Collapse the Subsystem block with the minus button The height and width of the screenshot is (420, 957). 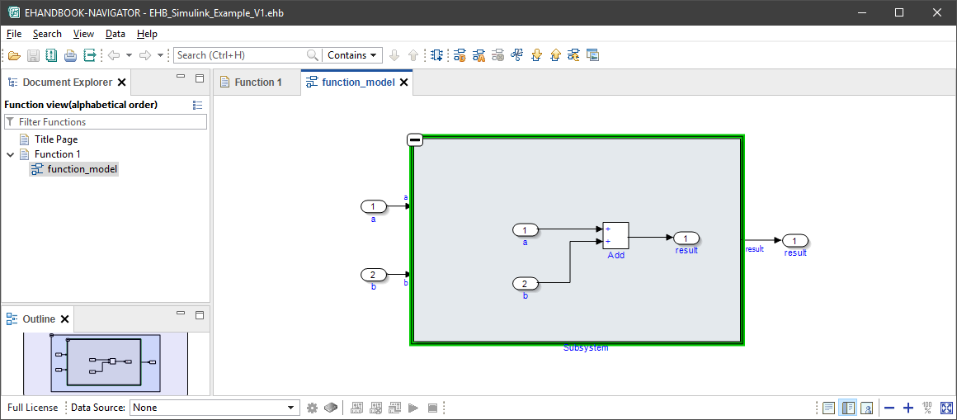pos(415,140)
